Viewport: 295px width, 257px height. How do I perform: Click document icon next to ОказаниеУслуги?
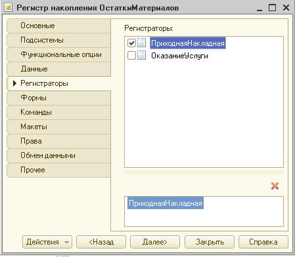141,56
